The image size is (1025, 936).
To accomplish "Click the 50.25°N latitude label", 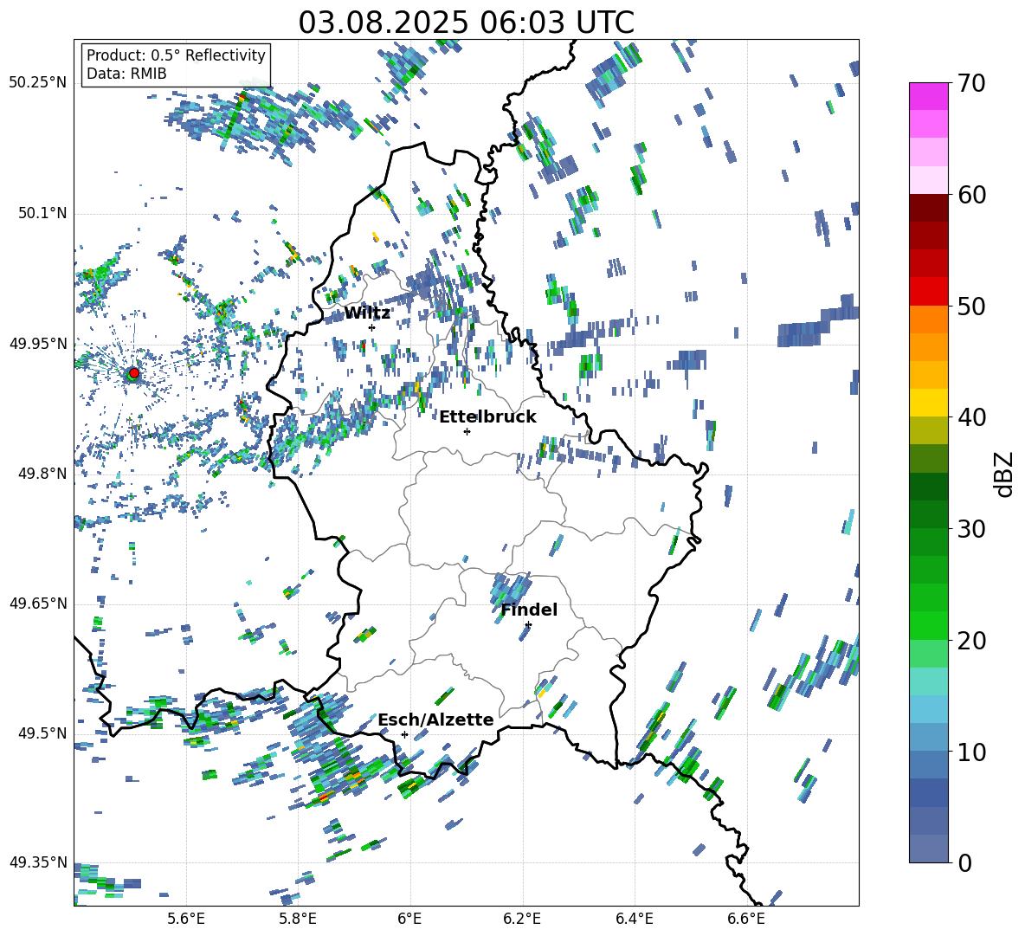I will [x=38, y=83].
